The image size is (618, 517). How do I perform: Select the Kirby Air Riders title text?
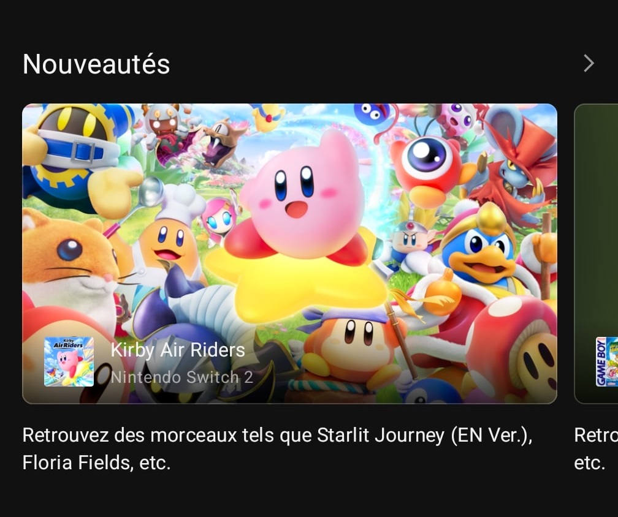pyautogui.click(x=178, y=350)
